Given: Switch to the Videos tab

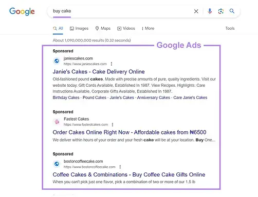Looking at the screenshot, I should [x=126, y=28].
